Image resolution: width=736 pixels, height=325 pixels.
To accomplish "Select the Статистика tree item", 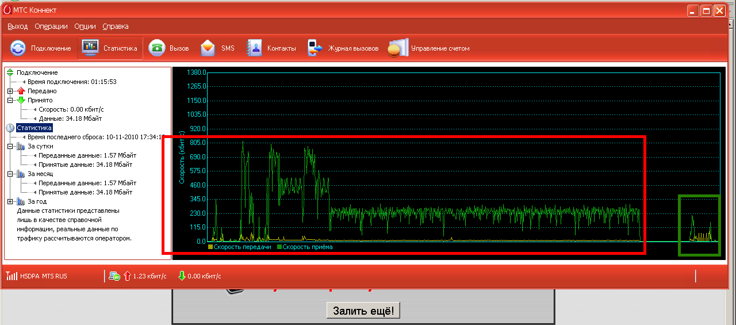I will click(34, 128).
